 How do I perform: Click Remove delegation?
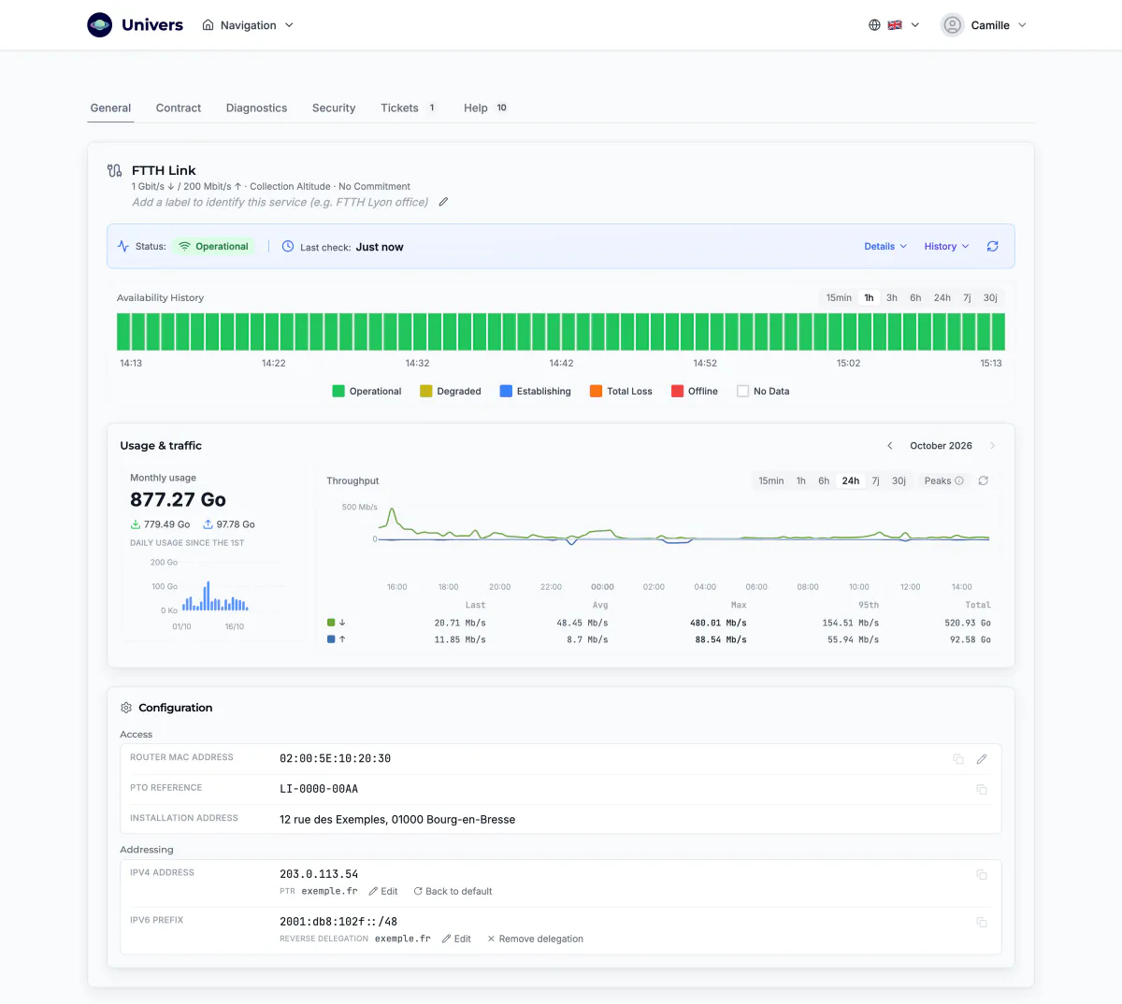(535, 939)
